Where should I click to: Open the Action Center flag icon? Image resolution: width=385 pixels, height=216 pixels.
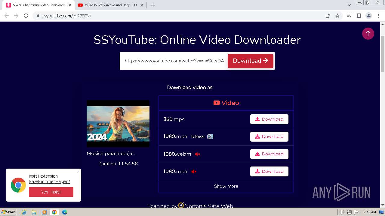click(x=356, y=212)
